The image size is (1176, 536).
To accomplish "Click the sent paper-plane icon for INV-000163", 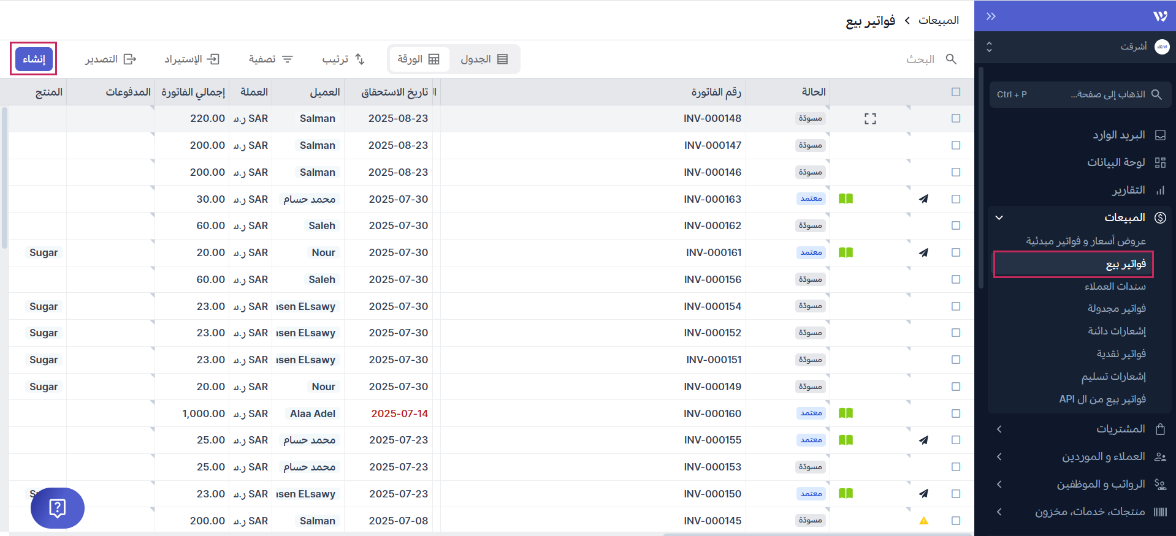I will pos(923,199).
